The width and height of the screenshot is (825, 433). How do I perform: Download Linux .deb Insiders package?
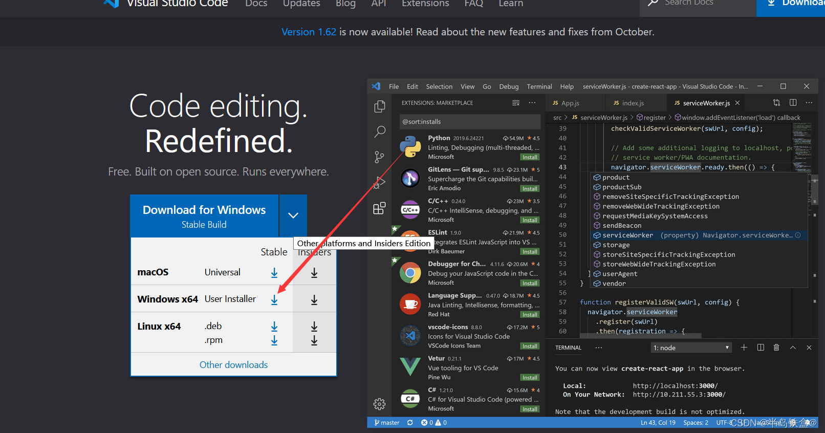click(314, 327)
